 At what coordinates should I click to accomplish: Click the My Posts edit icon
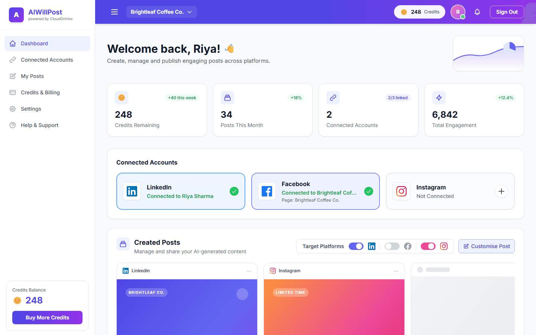(13, 76)
